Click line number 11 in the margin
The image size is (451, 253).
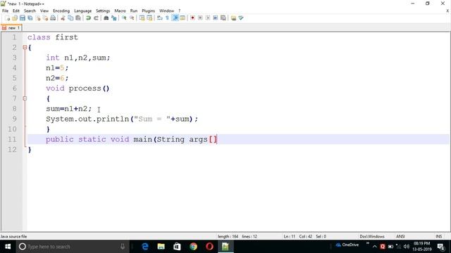[x=12, y=139]
